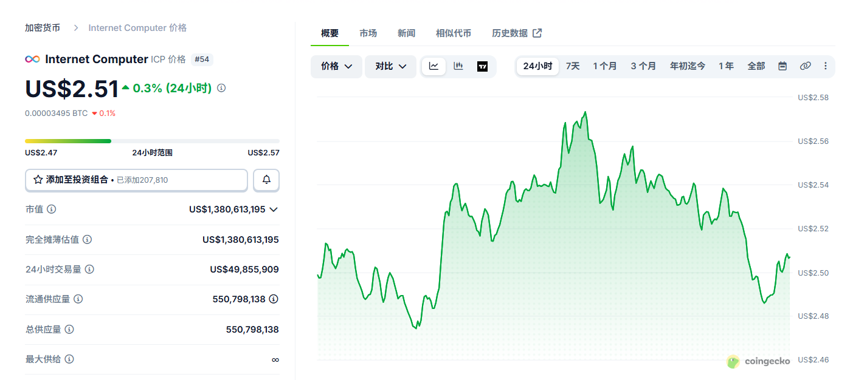Click the 添加至投资组合 button
This screenshot has height=380, width=853.
click(136, 180)
